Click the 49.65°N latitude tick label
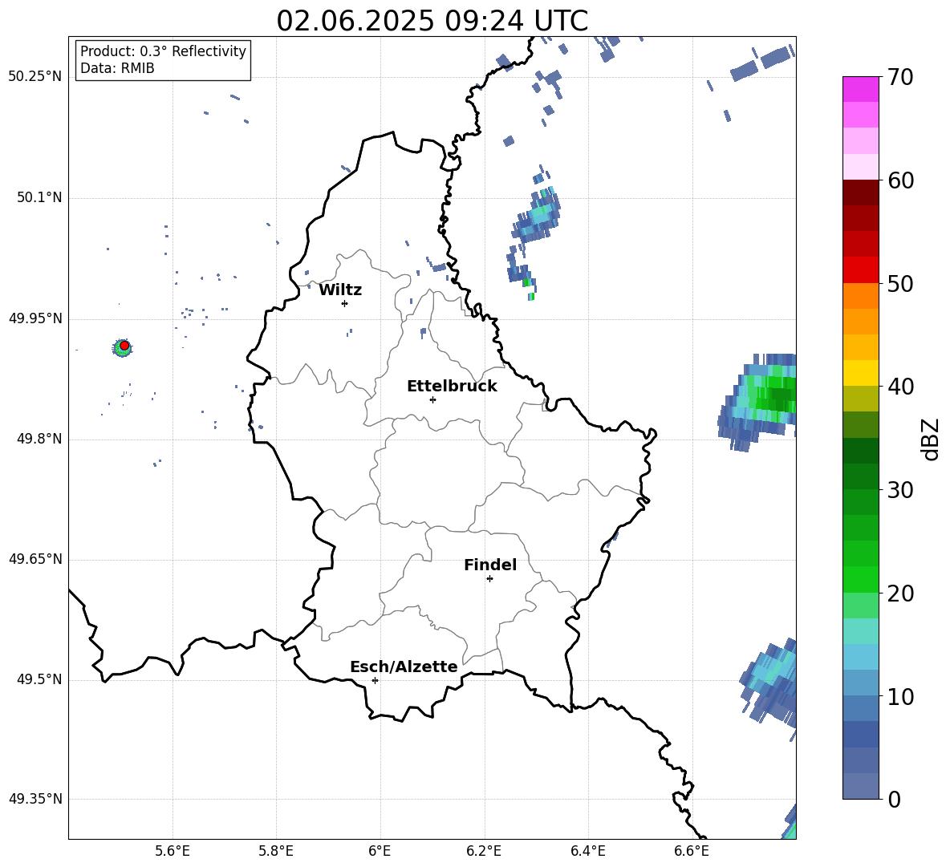 (x=35, y=559)
